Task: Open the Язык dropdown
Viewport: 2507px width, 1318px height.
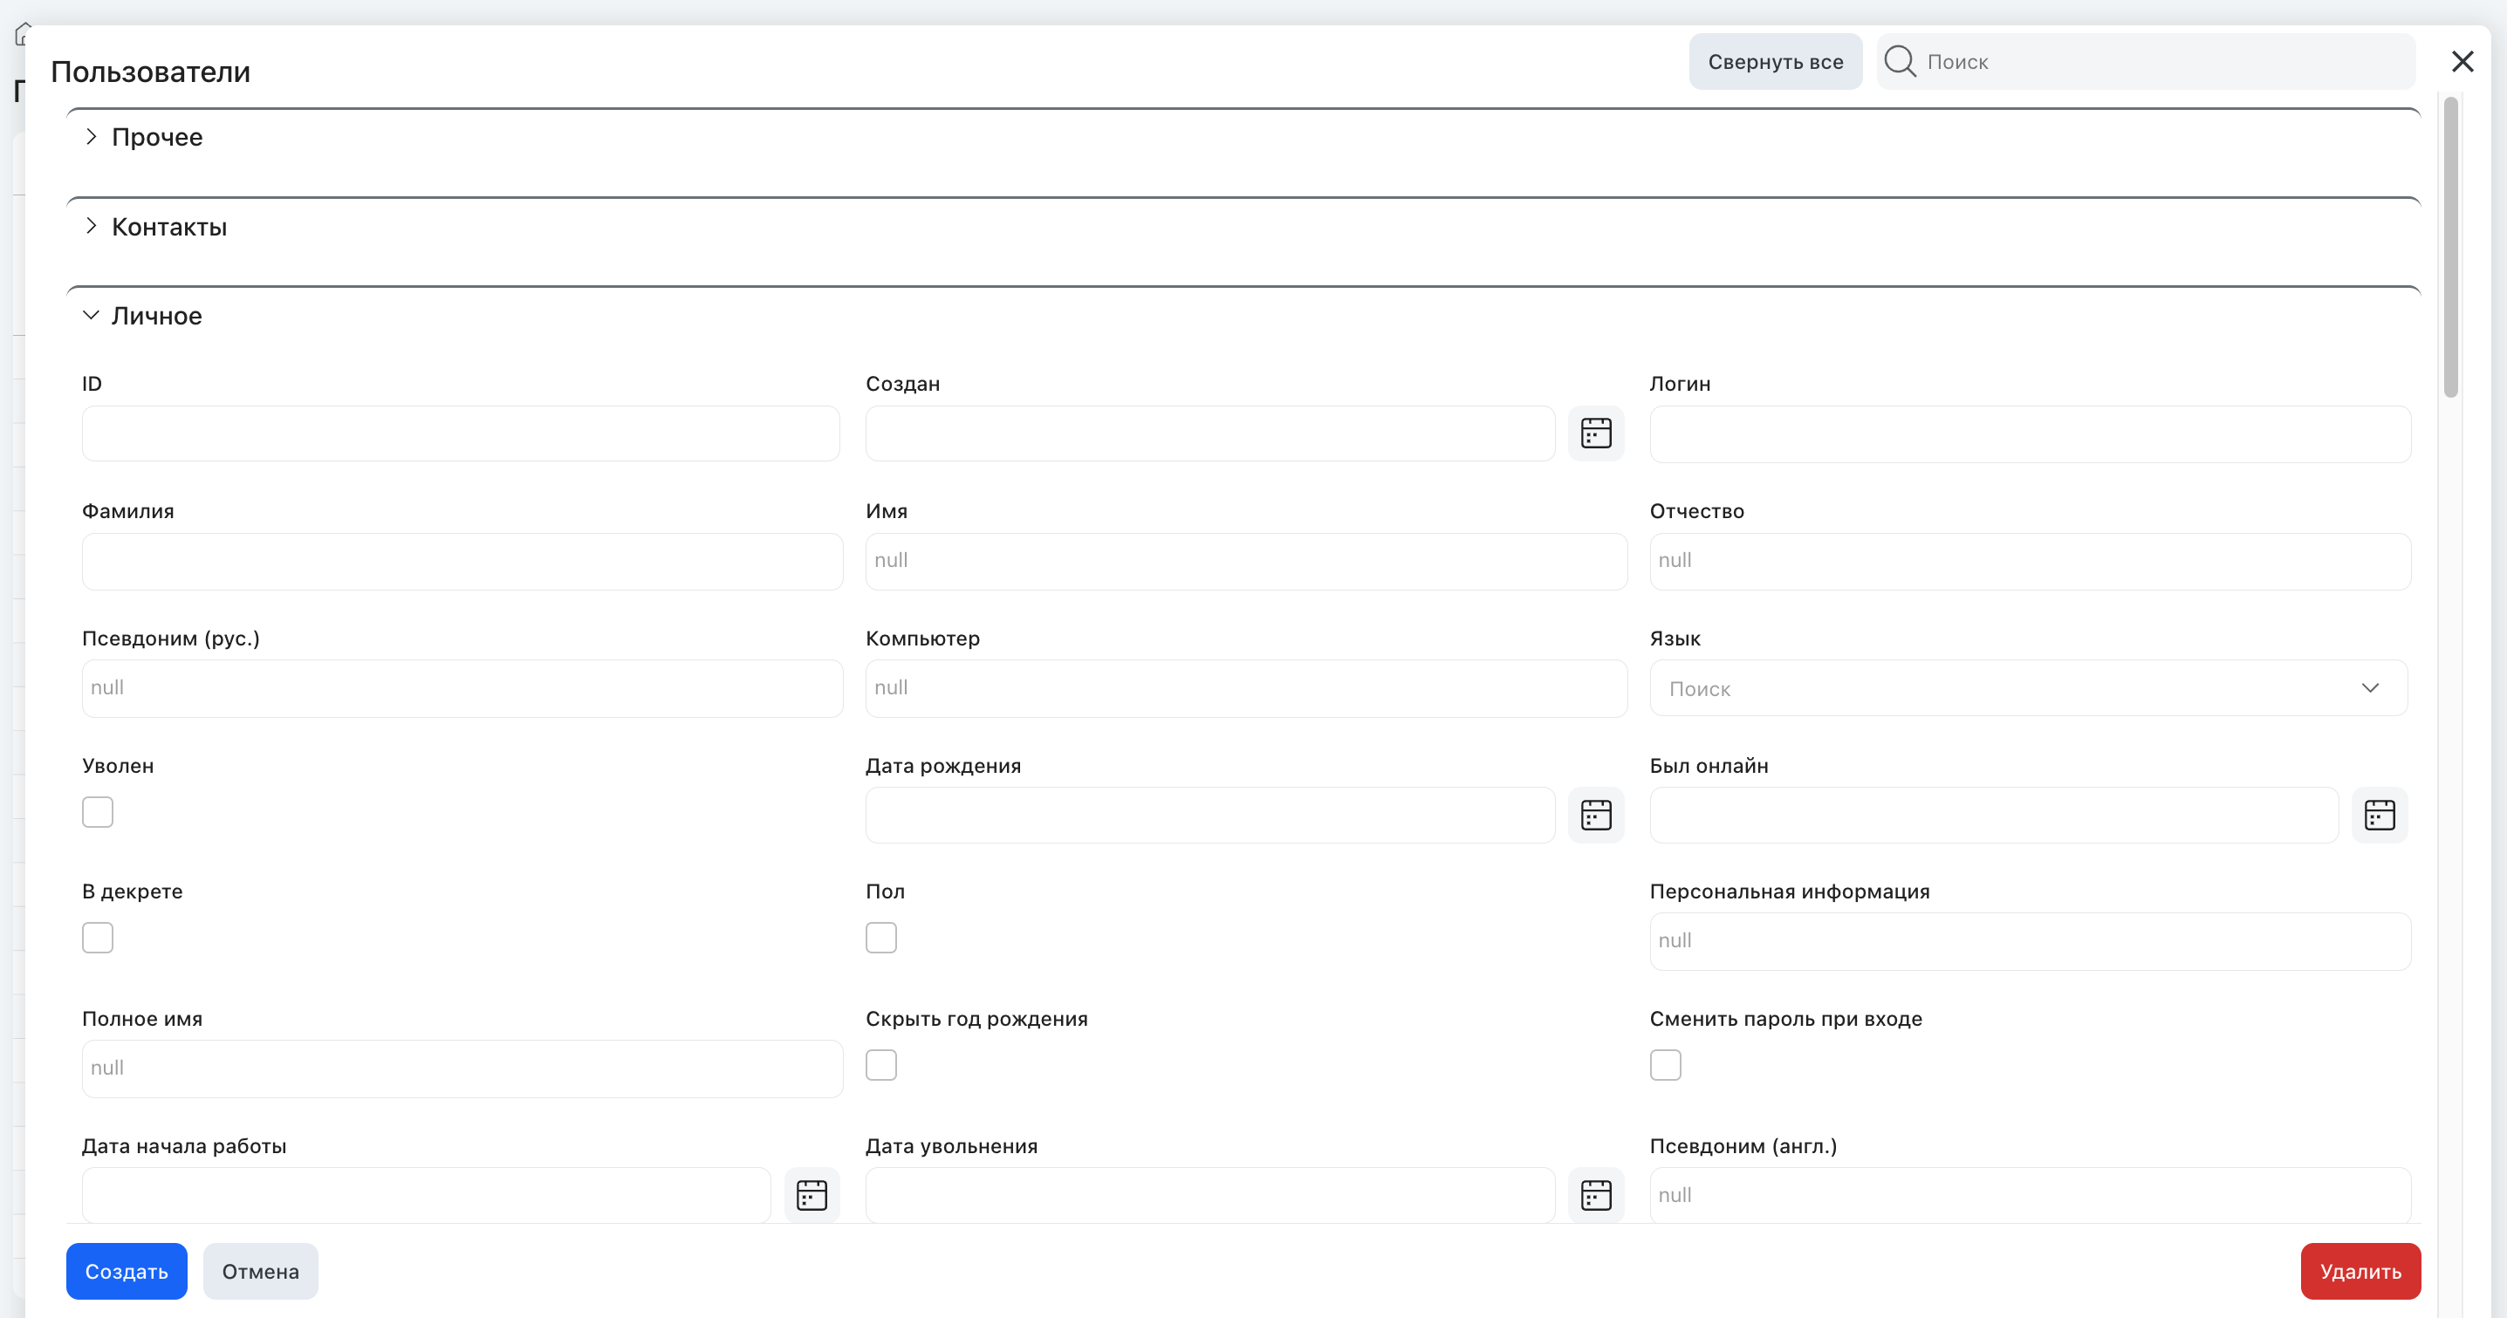Action: pos(2028,687)
